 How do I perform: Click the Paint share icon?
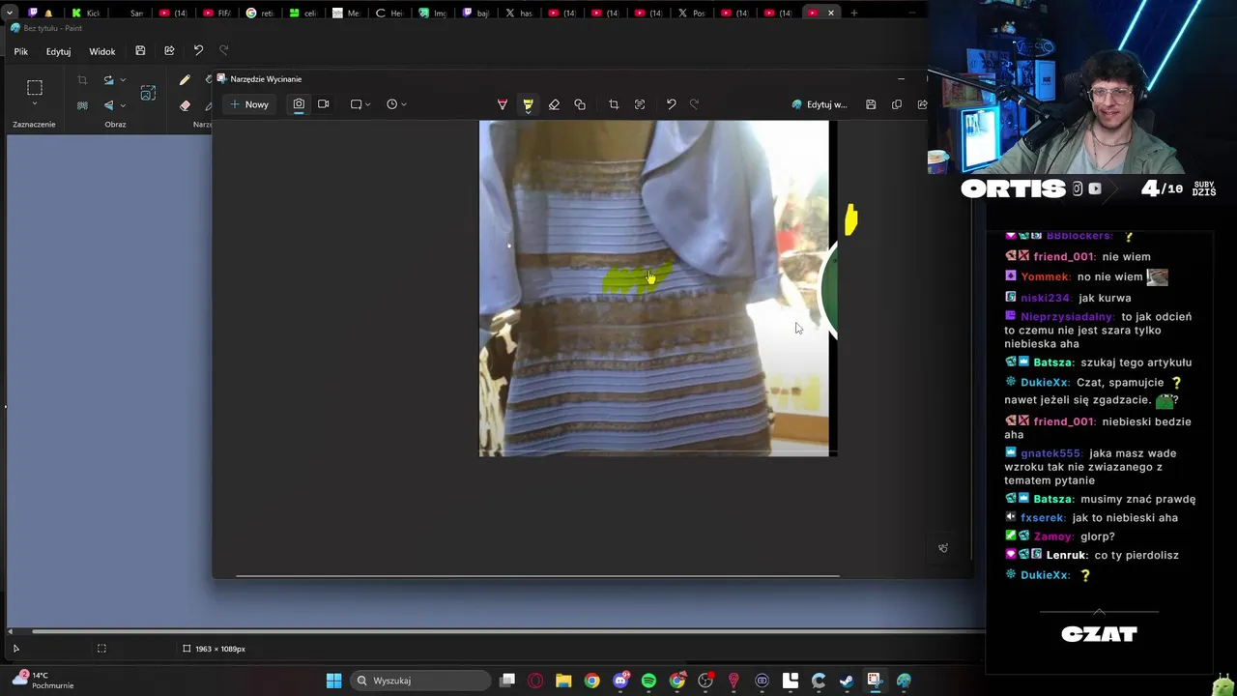(x=169, y=50)
